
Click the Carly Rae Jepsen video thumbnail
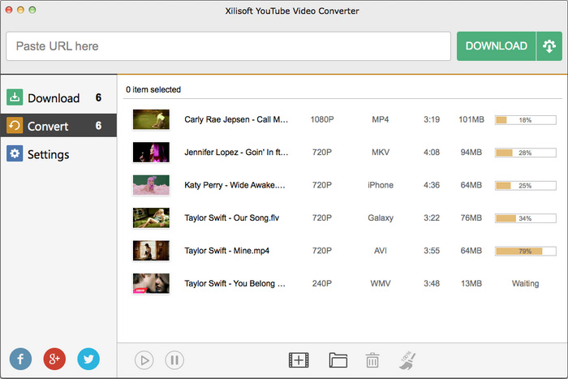150,119
